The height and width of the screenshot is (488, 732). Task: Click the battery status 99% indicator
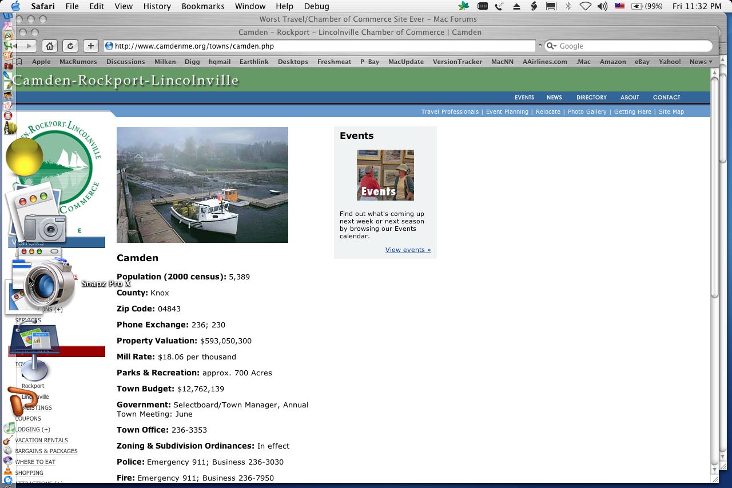point(647,6)
